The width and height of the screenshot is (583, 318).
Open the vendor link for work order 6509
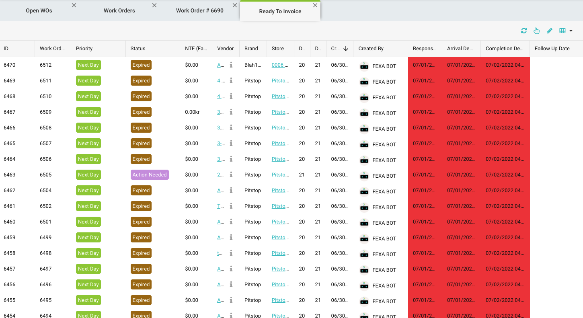point(220,112)
